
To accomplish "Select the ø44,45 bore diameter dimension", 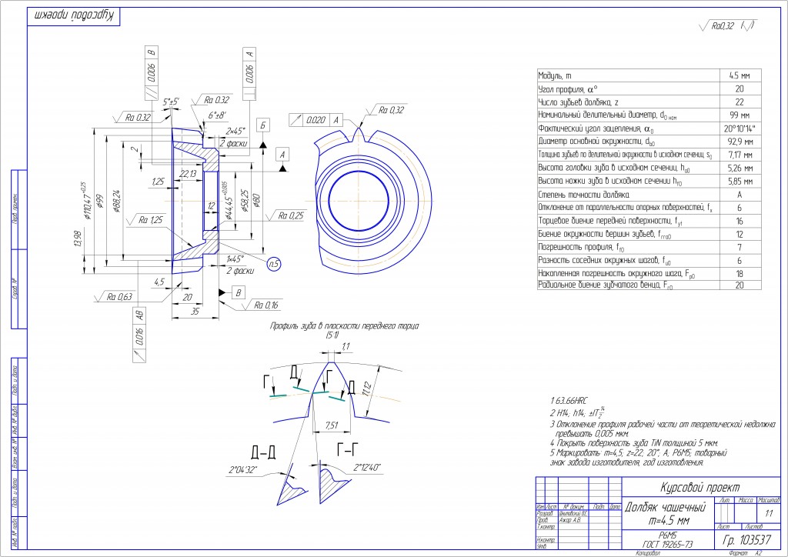I will pyautogui.click(x=229, y=201).
